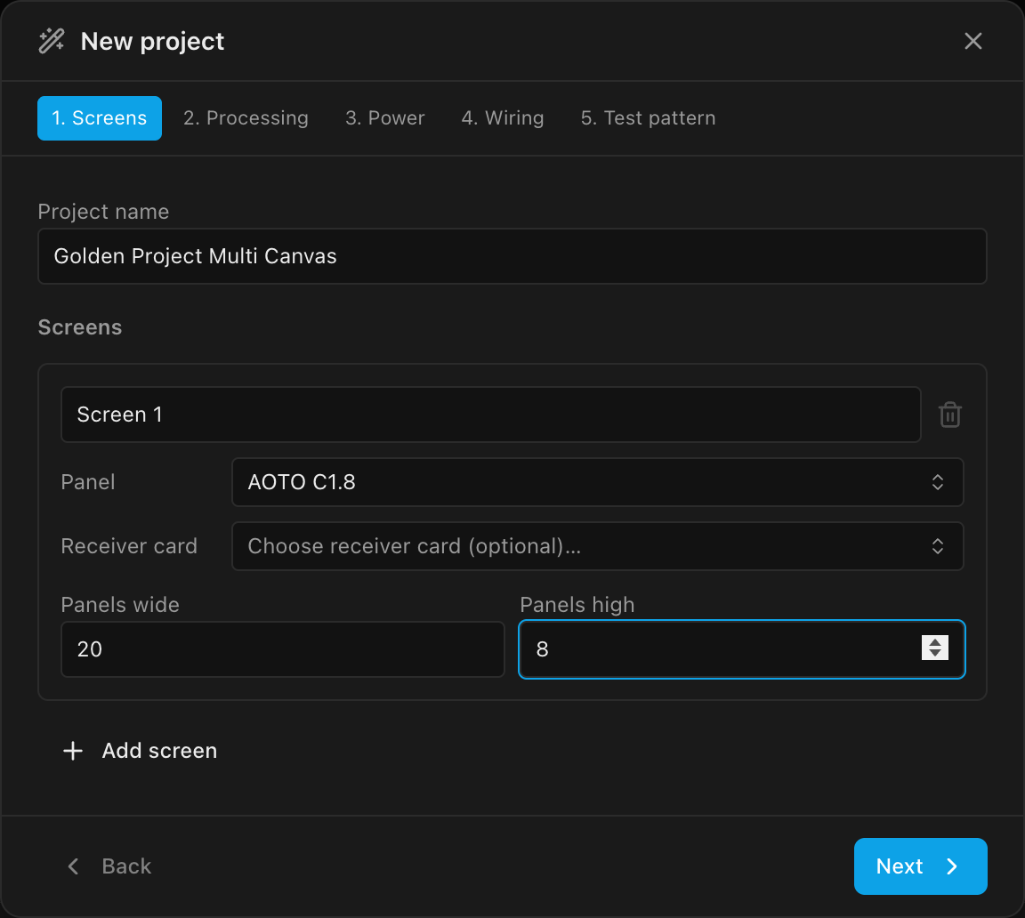Screen dimensions: 1025x918
Task: Click the right chevron in the Next button
Action: click(952, 866)
